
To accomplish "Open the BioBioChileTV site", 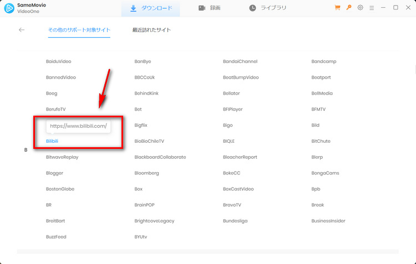I will tap(149, 141).
